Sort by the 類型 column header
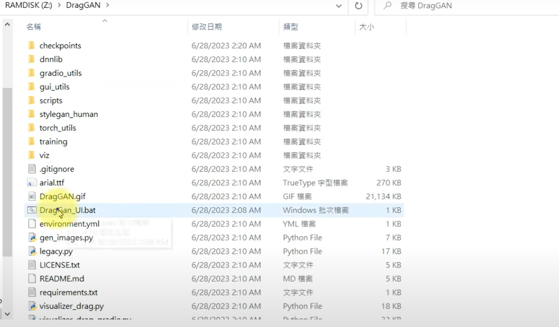Viewport: 559px width, 327px height. click(290, 27)
